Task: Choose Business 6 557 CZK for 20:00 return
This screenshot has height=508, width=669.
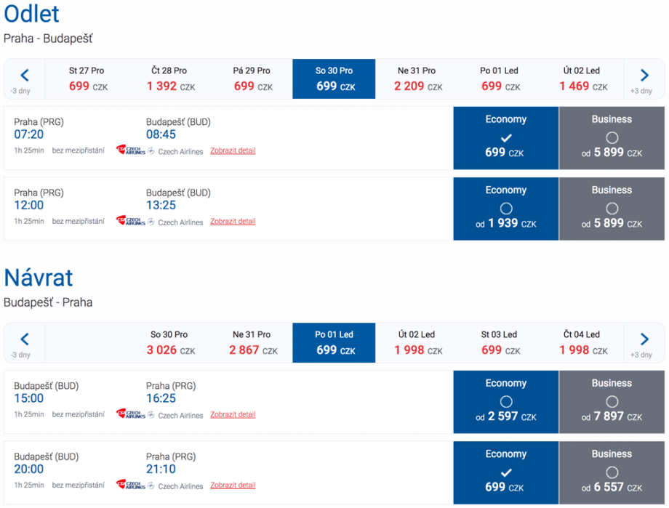Action: [x=612, y=472]
